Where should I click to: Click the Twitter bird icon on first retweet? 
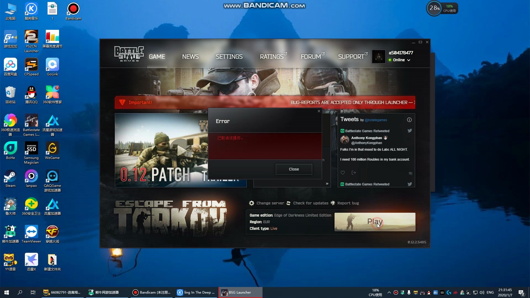[x=410, y=131]
